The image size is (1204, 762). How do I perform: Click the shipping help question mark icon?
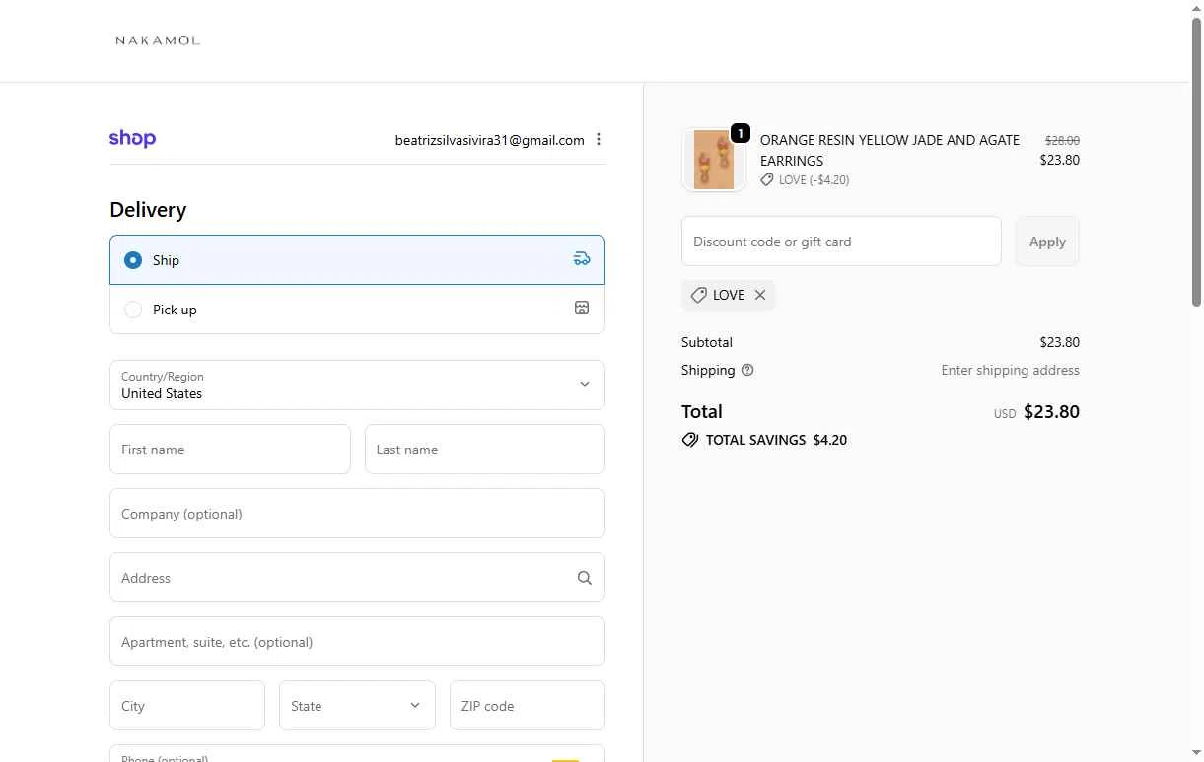point(747,371)
